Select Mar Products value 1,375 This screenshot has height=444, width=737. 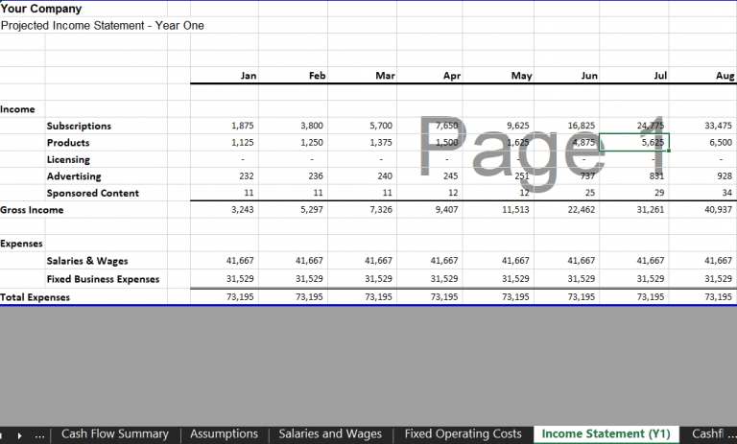[381, 142]
